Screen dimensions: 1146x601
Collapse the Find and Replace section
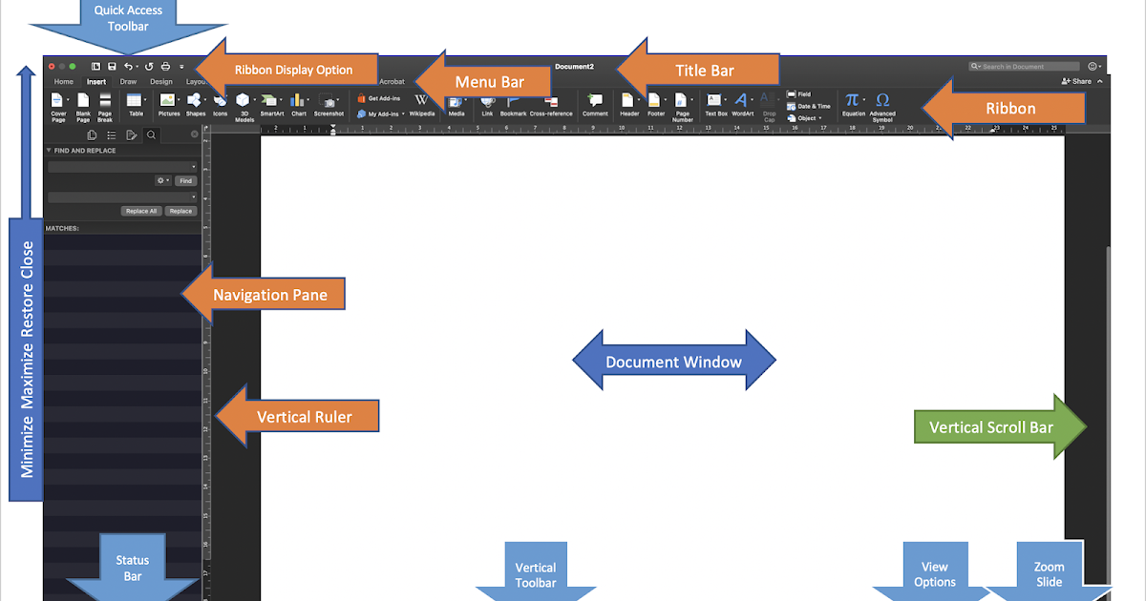[49, 151]
